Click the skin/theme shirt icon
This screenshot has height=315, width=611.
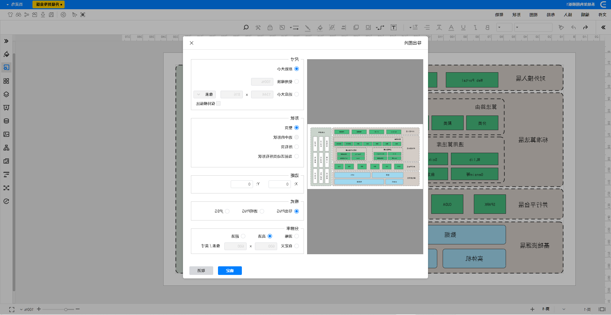[10, 15]
